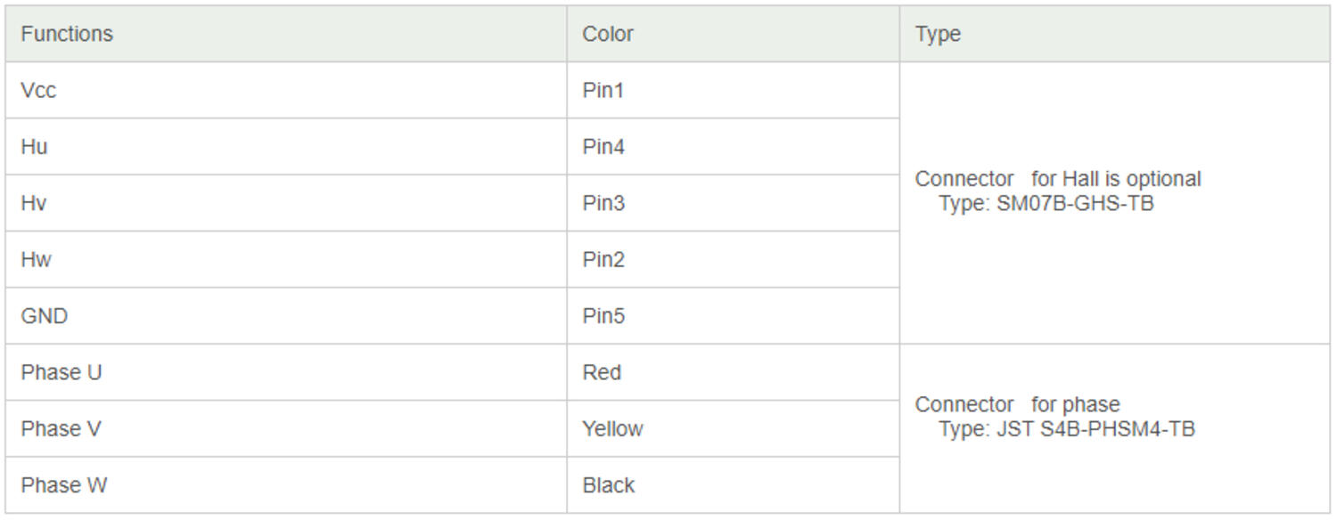Click the Pin2 cell
The height and width of the screenshot is (520, 1337).
coord(734,259)
